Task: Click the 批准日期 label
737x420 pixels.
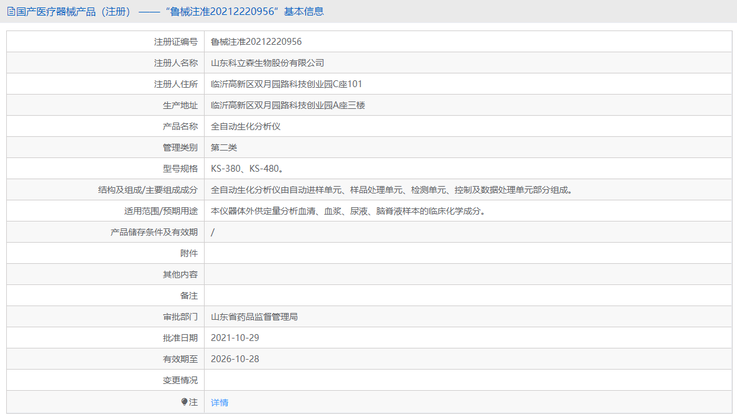Action: [x=180, y=338]
